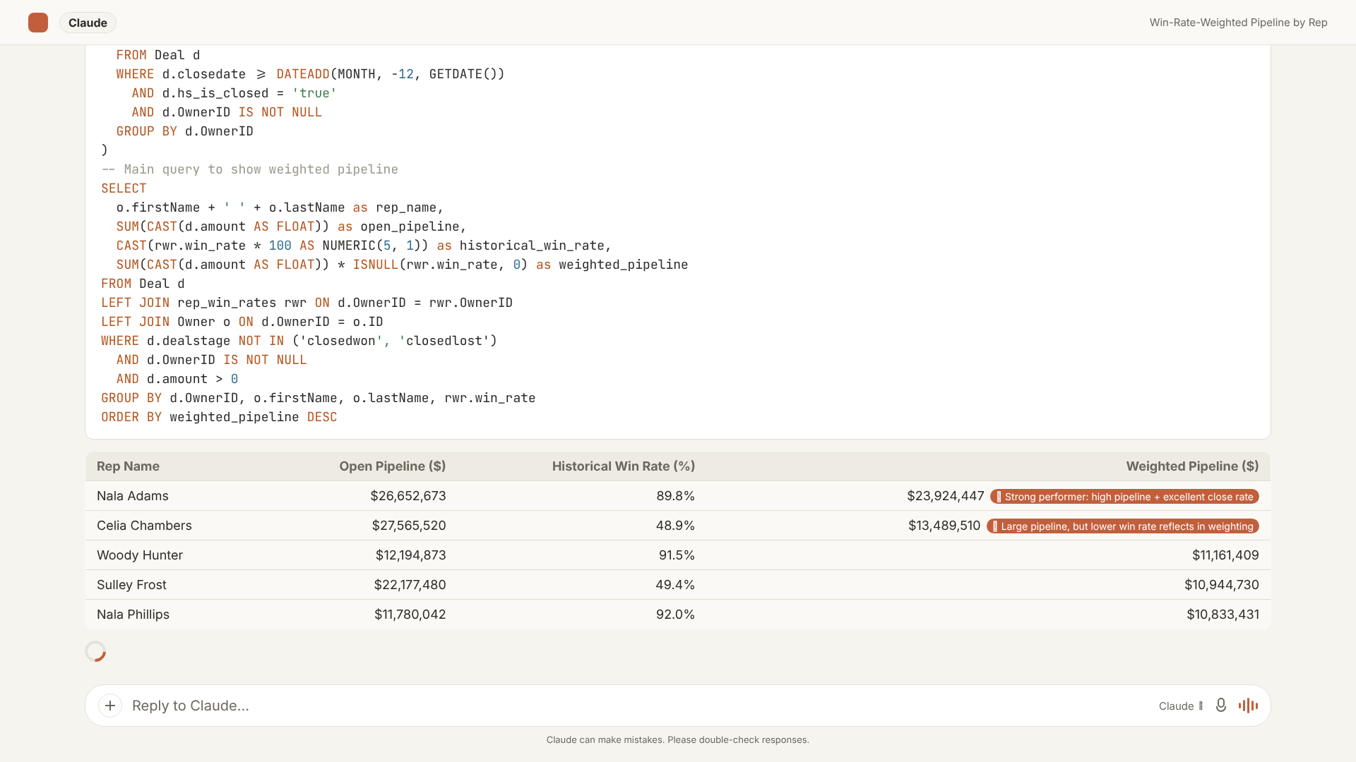The width and height of the screenshot is (1356, 762).
Task: Click the 92.0% win rate cell
Action: pos(675,615)
